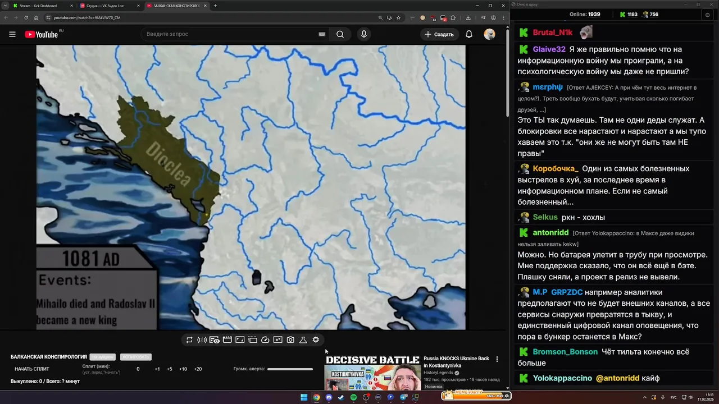
Task: Open YouTube notifications bell
Action: tap(469, 34)
